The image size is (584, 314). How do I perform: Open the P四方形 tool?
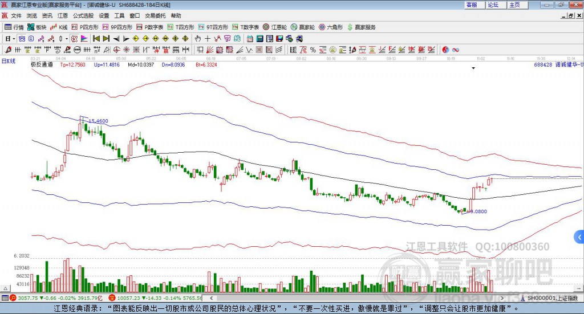pos(85,27)
